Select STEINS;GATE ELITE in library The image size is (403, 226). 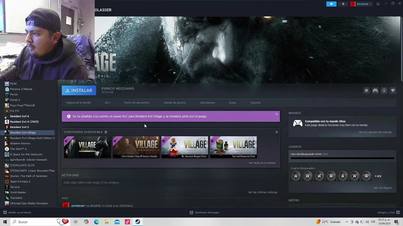click(x=22, y=165)
